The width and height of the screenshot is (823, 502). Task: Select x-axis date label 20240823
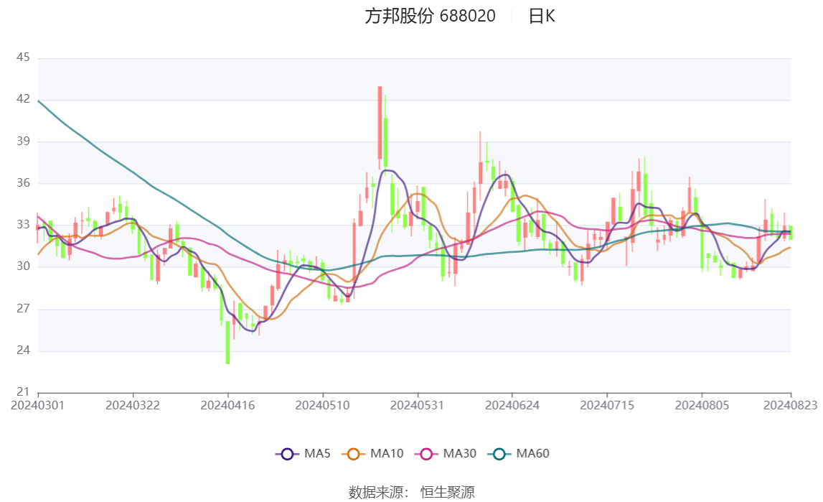tap(791, 406)
